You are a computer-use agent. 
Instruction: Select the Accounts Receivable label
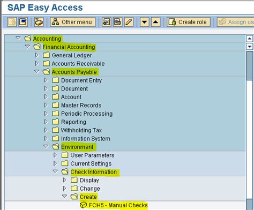[78, 64]
